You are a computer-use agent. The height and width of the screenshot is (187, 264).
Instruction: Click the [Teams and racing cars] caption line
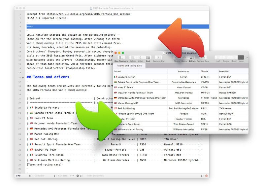click(44, 165)
